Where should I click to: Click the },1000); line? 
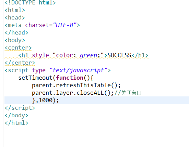point(45,100)
